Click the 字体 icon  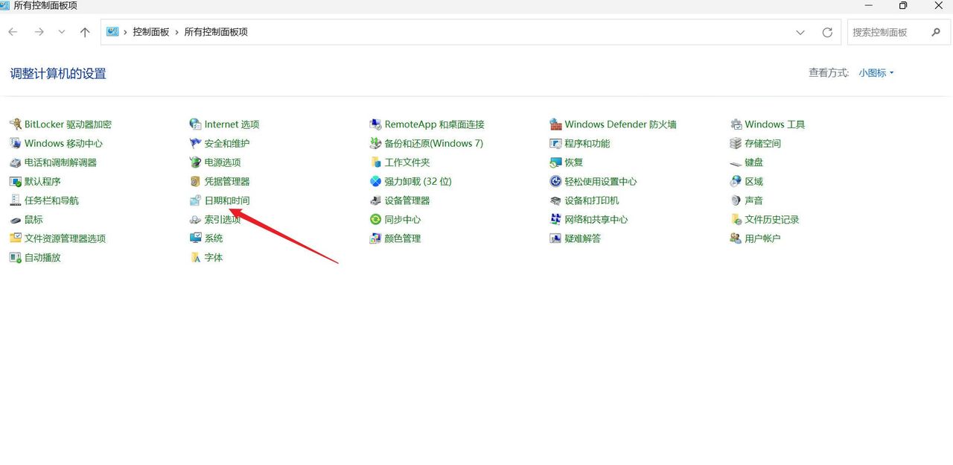click(x=196, y=258)
